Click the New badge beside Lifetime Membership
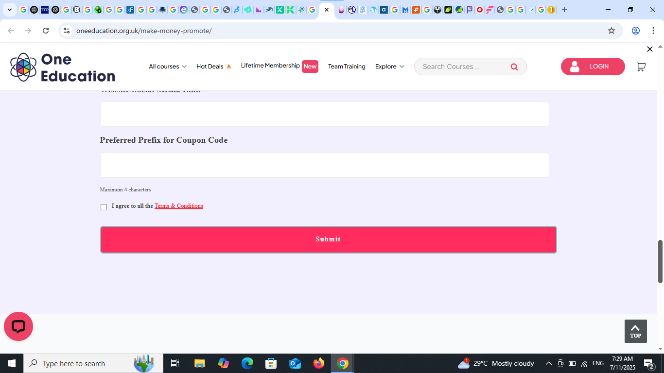The width and height of the screenshot is (664, 373). (x=310, y=67)
